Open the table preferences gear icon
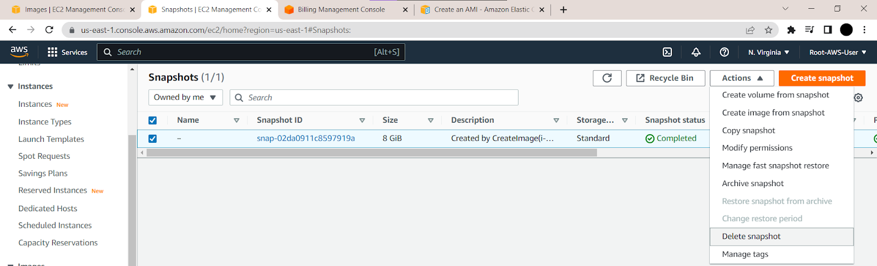877x266 pixels. pos(858,97)
